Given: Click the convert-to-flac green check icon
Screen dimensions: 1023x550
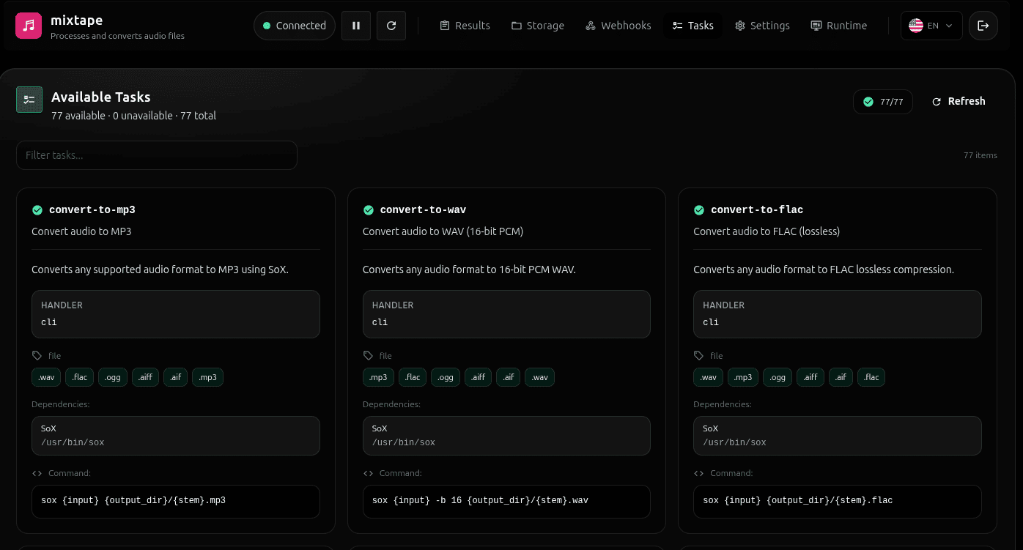Looking at the screenshot, I should [x=699, y=210].
